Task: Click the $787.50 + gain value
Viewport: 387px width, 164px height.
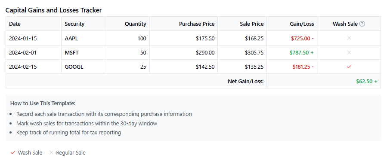Action: click(302, 52)
